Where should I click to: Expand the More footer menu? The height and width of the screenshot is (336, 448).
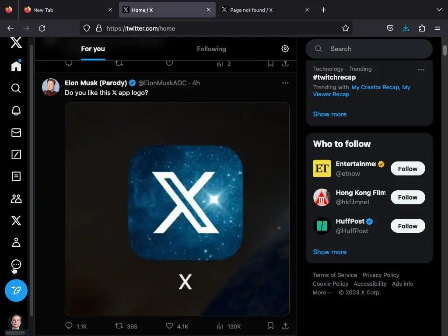click(322, 293)
